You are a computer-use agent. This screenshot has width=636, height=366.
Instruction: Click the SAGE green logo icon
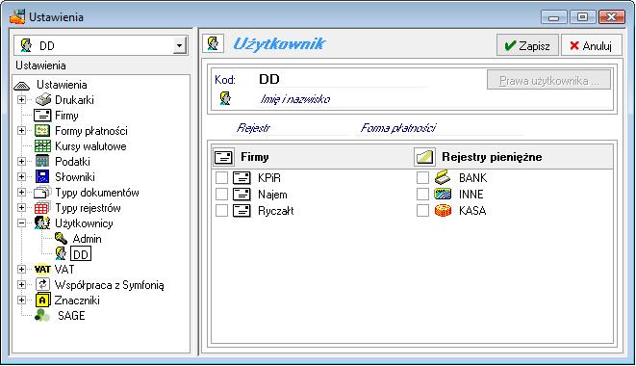coord(41,315)
